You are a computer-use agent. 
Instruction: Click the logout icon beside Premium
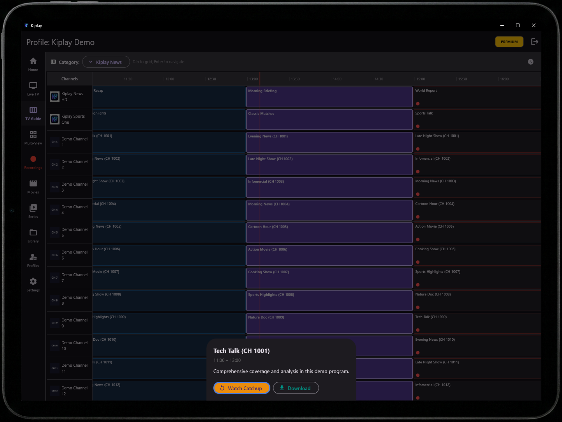[x=534, y=42]
